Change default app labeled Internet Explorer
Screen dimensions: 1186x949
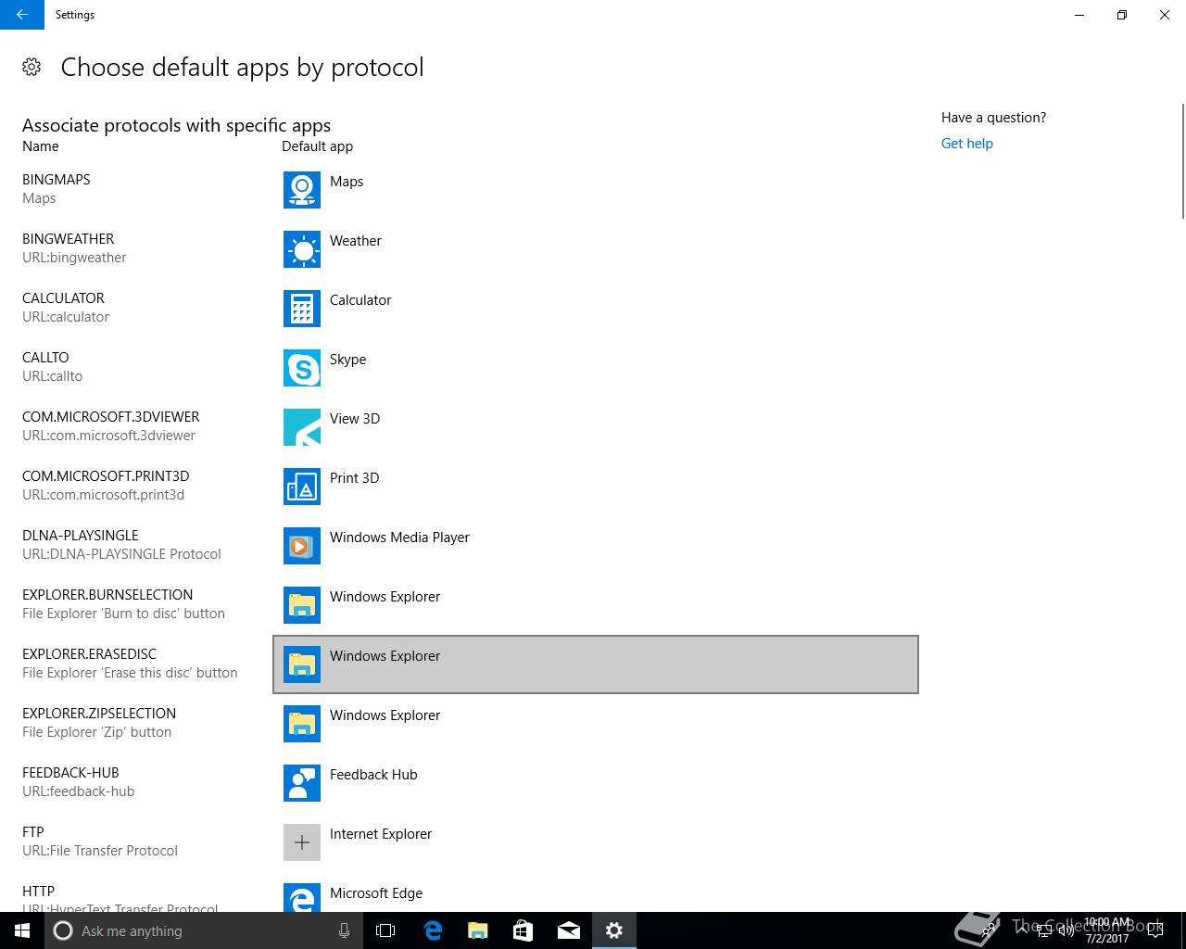click(x=596, y=842)
